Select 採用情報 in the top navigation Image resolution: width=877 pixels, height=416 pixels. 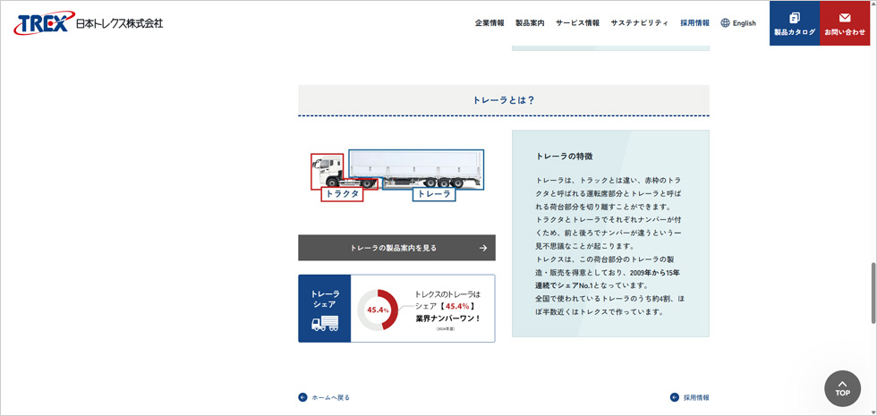pos(694,23)
